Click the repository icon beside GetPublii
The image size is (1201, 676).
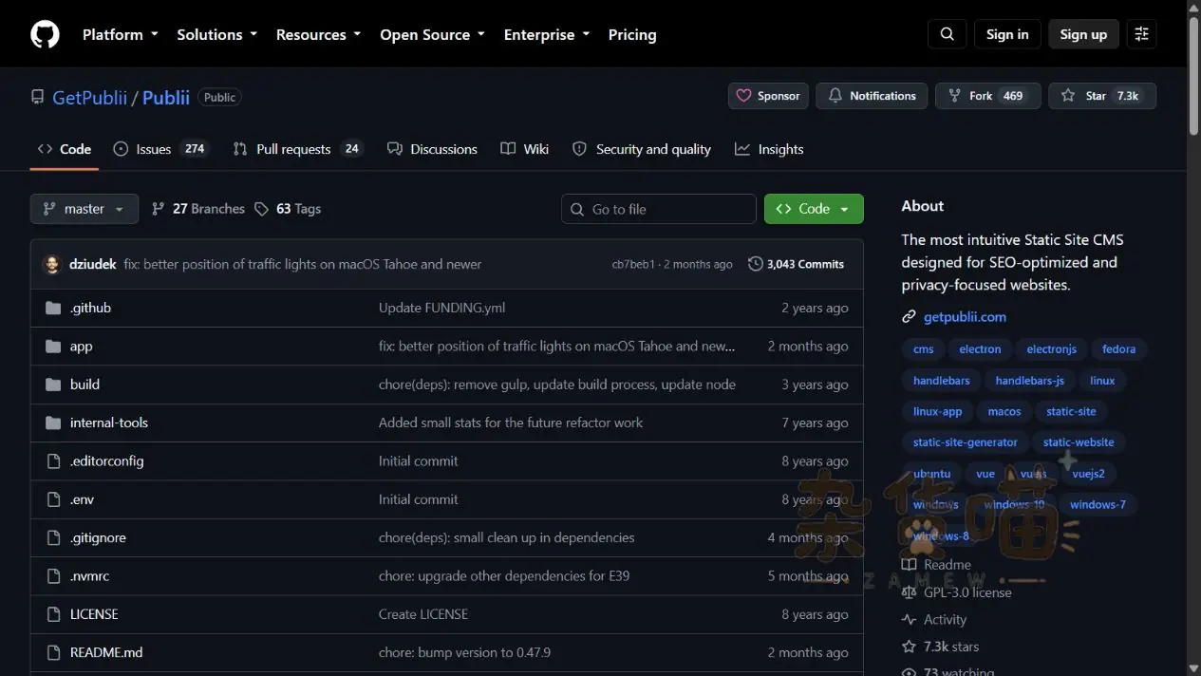coord(37,97)
